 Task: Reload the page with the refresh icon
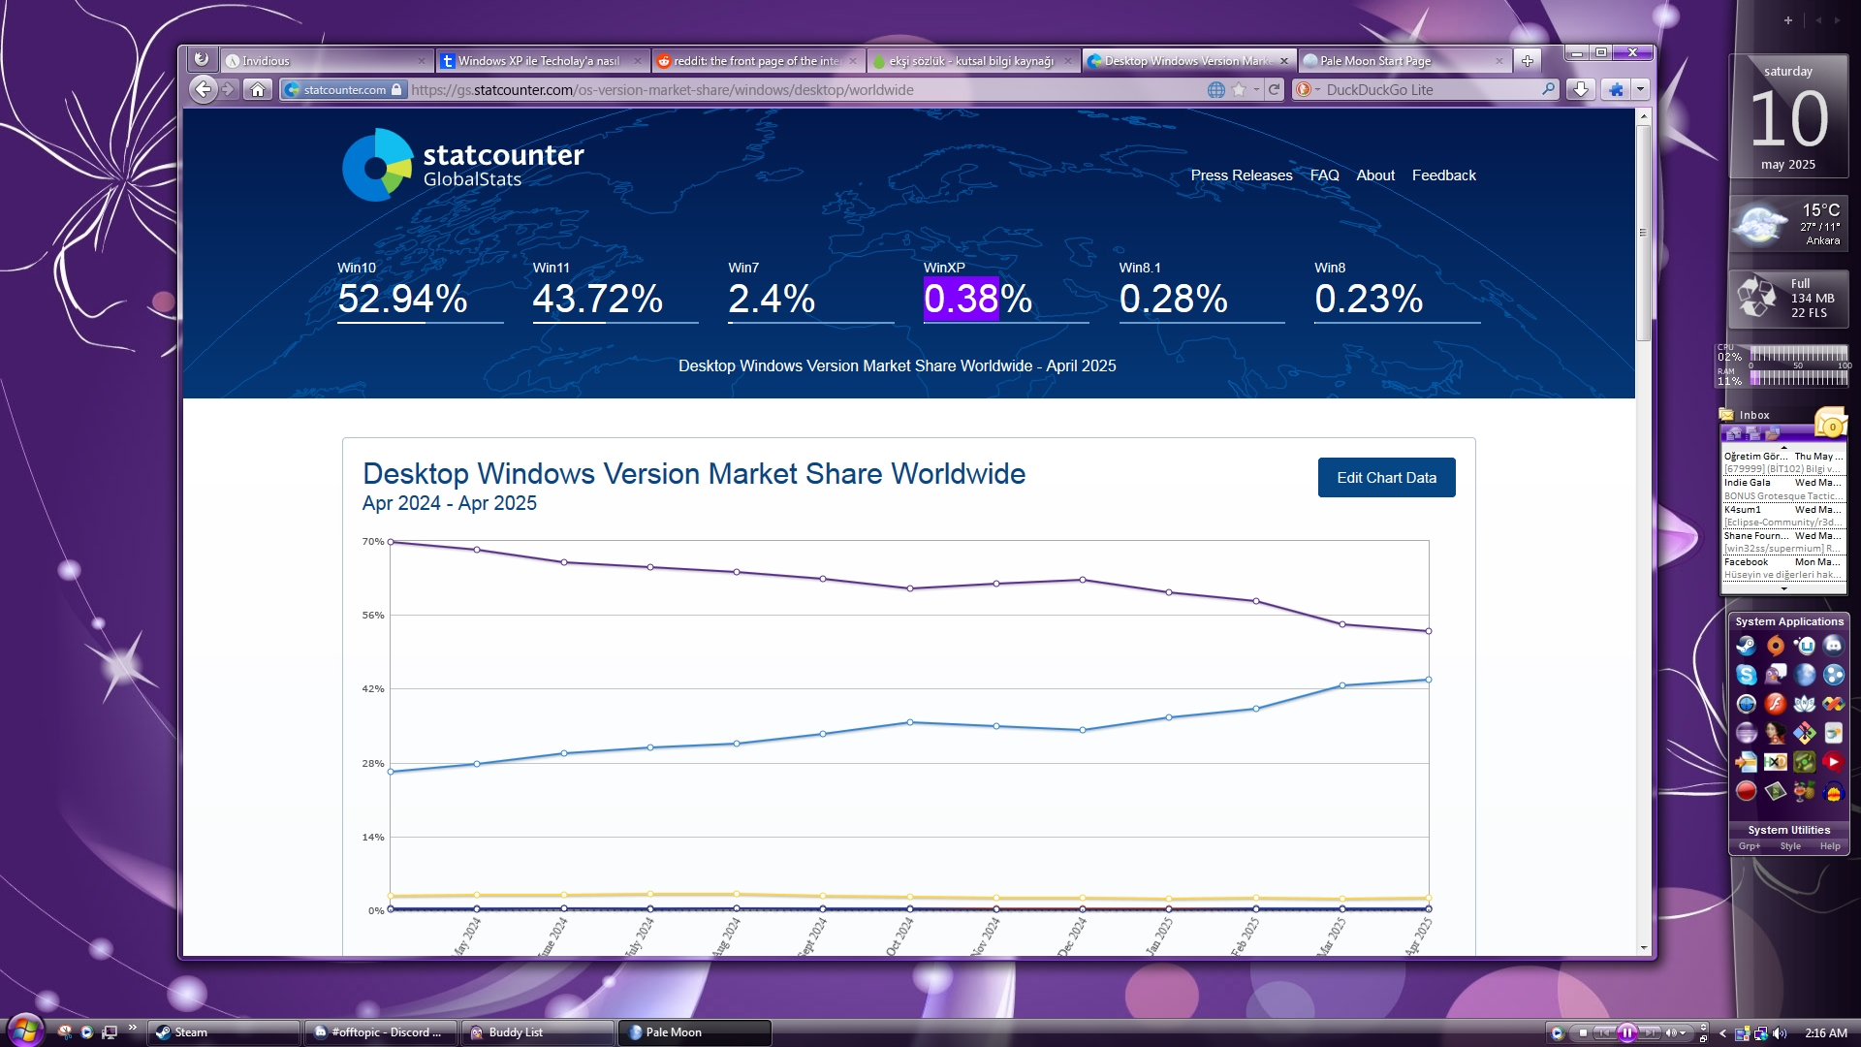1274,89
